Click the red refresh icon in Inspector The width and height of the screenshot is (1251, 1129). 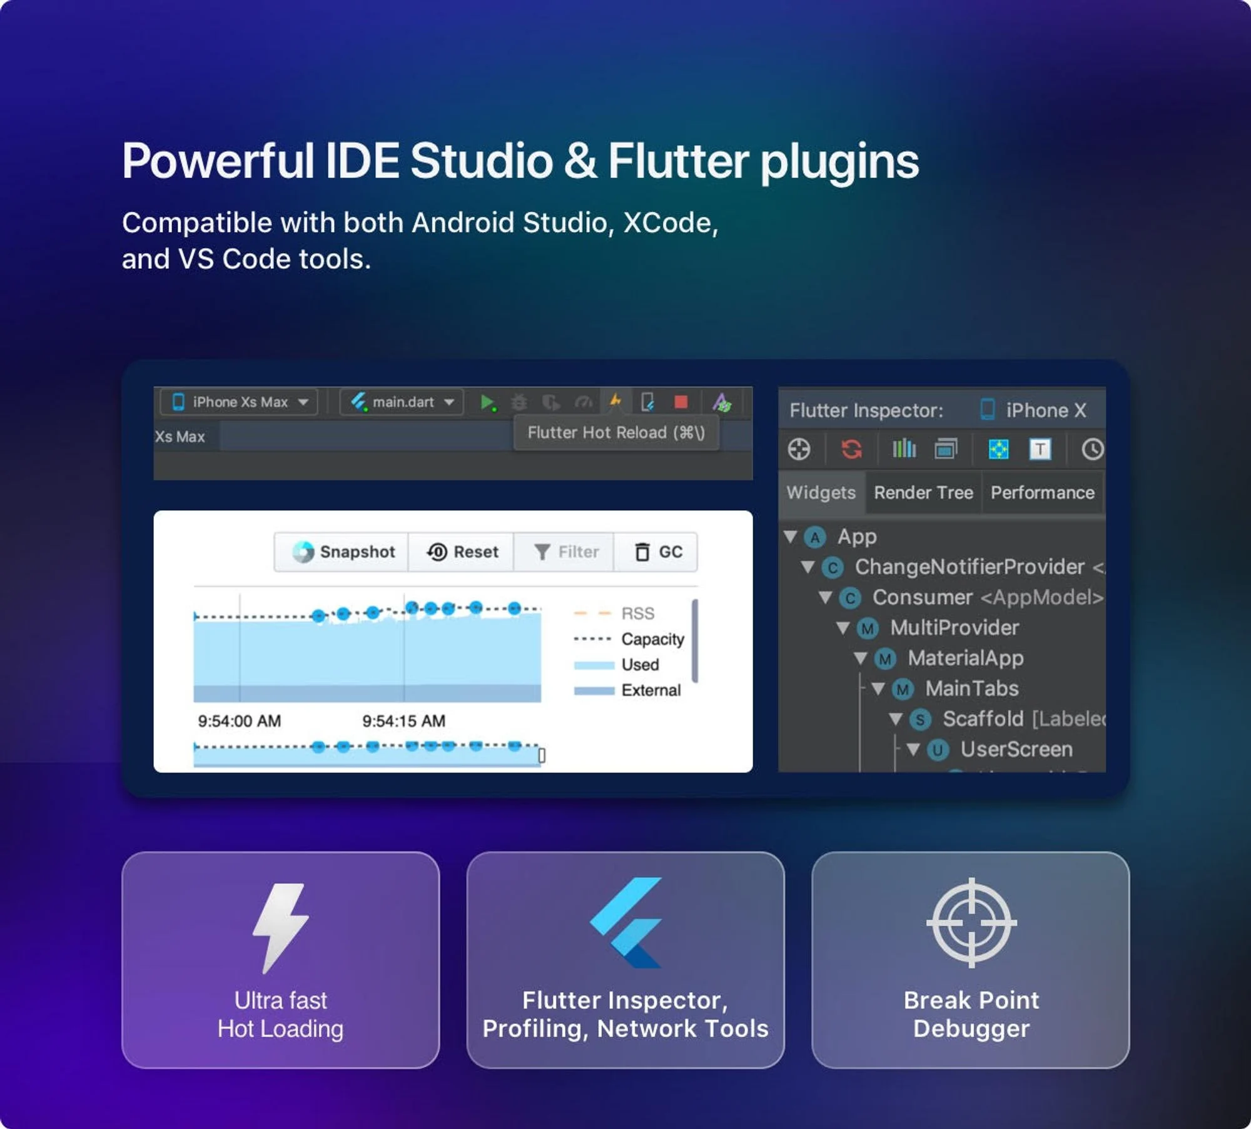[851, 449]
